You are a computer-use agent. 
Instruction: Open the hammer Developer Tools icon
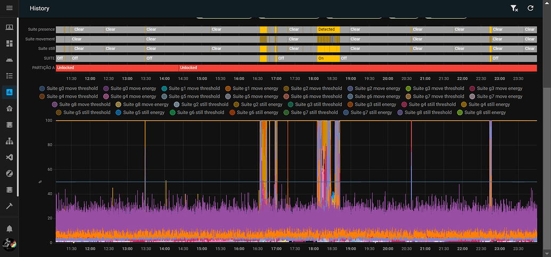pyautogui.click(x=9, y=205)
